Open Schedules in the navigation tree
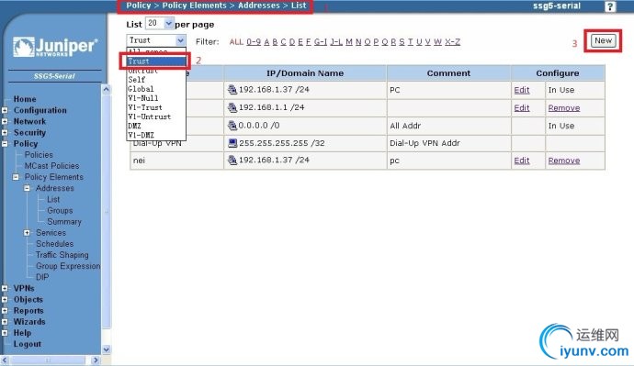The height and width of the screenshot is (366, 634). 54,244
